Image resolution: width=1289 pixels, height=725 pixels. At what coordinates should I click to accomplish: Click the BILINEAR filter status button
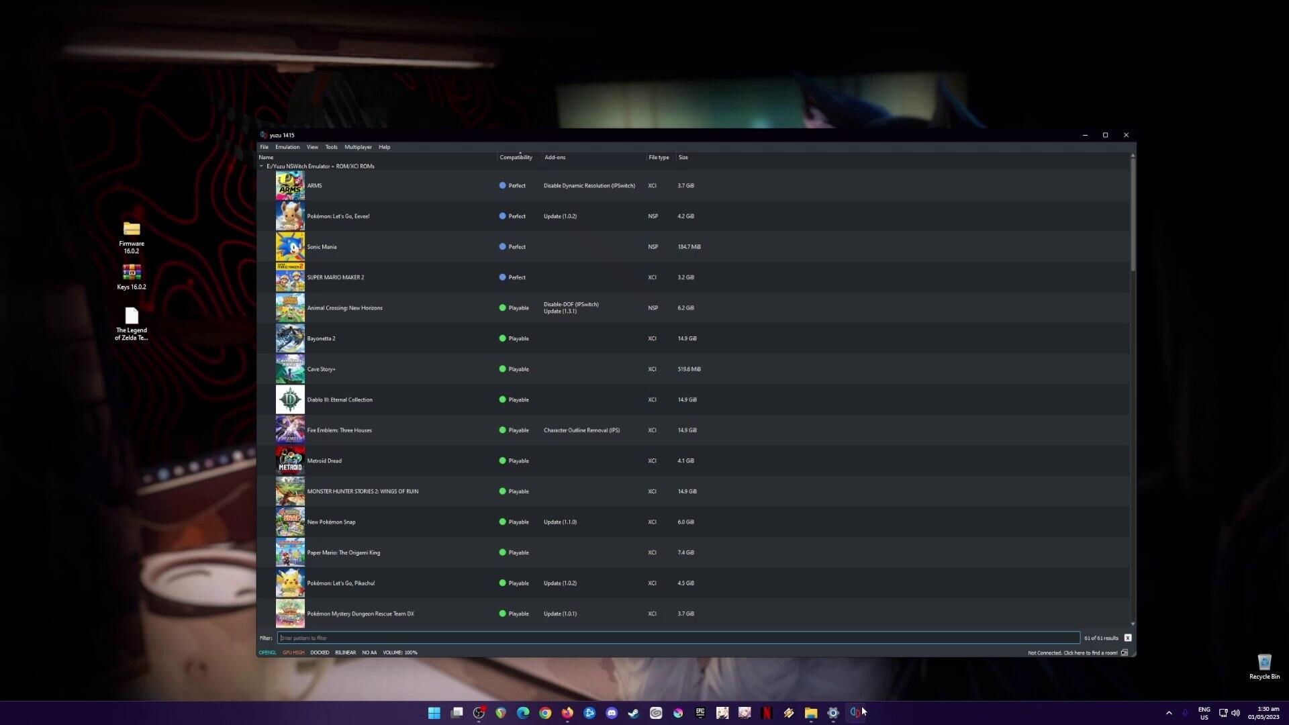pyautogui.click(x=345, y=652)
